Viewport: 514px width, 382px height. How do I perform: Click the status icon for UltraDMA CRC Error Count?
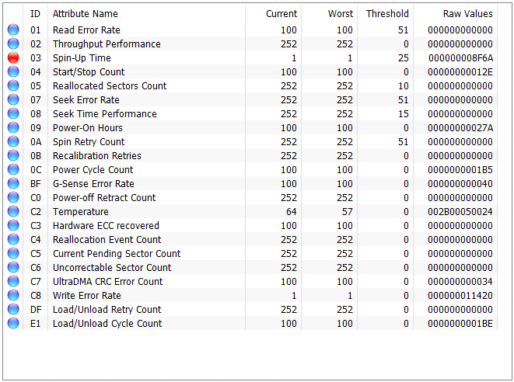pos(13,281)
